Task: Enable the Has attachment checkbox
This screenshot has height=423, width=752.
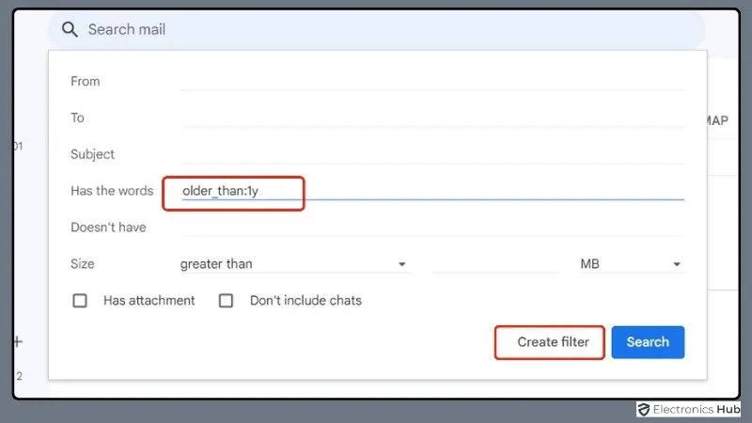Action: coord(81,301)
